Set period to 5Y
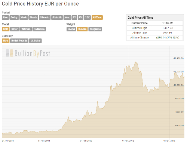The image size is (187, 143). tap(80, 18)
